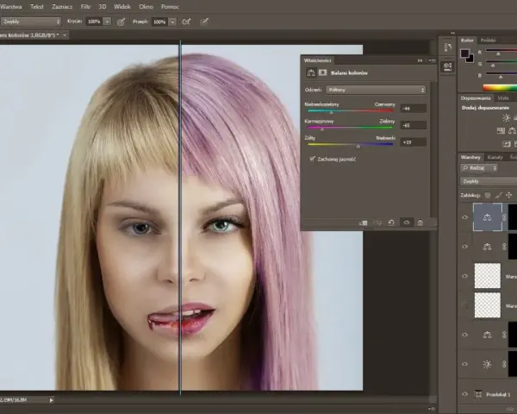Open the Przepływ flow slider arrow

(172, 22)
